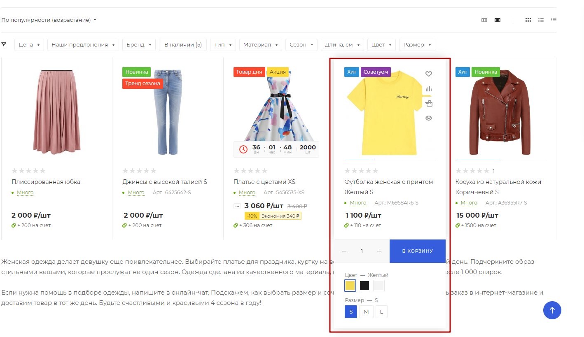Open quick view eye icon on T-shirt
Screen dimensions: 584x337
coord(429,118)
